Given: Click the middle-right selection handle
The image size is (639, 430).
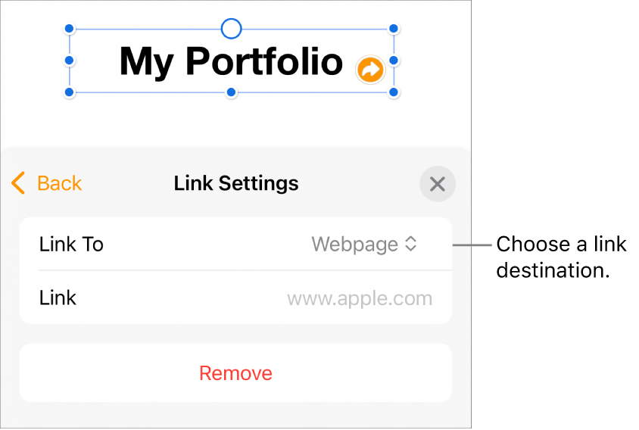Looking at the screenshot, I should pyautogui.click(x=394, y=59).
